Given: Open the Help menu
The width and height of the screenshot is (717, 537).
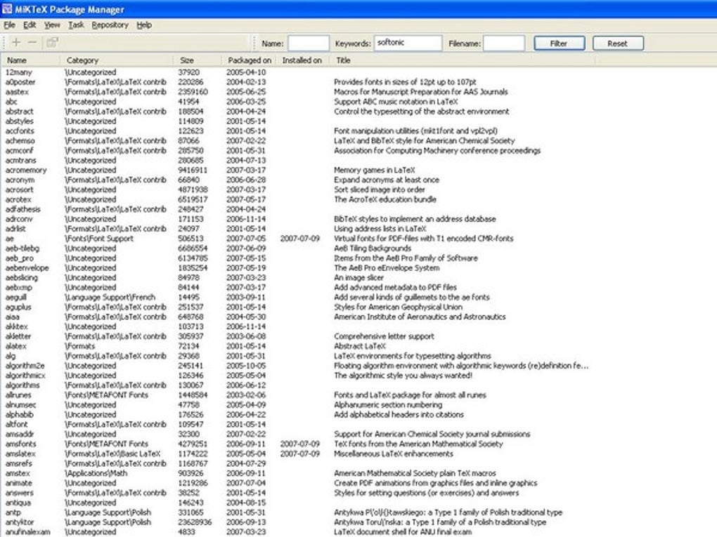Looking at the screenshot, I should 144,25.
